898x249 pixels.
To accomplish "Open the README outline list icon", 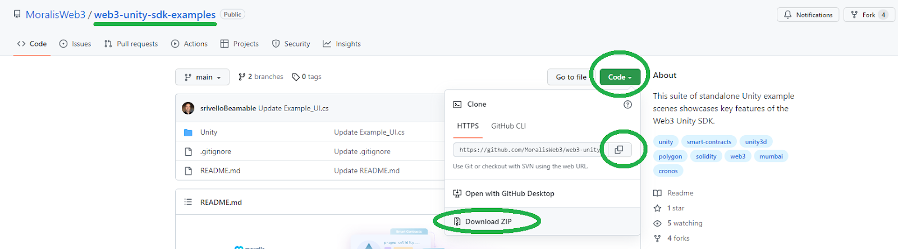I will click(x=188, y=202).
